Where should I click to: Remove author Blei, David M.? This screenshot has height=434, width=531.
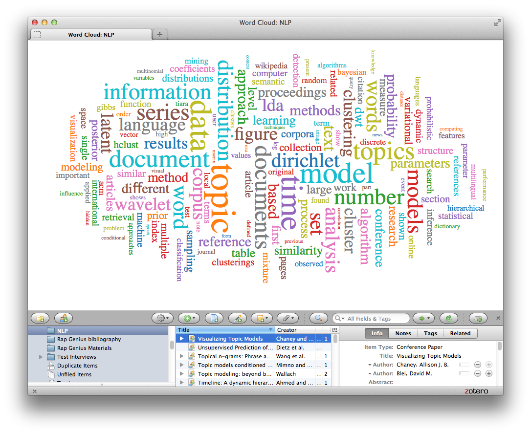[478, 373]
